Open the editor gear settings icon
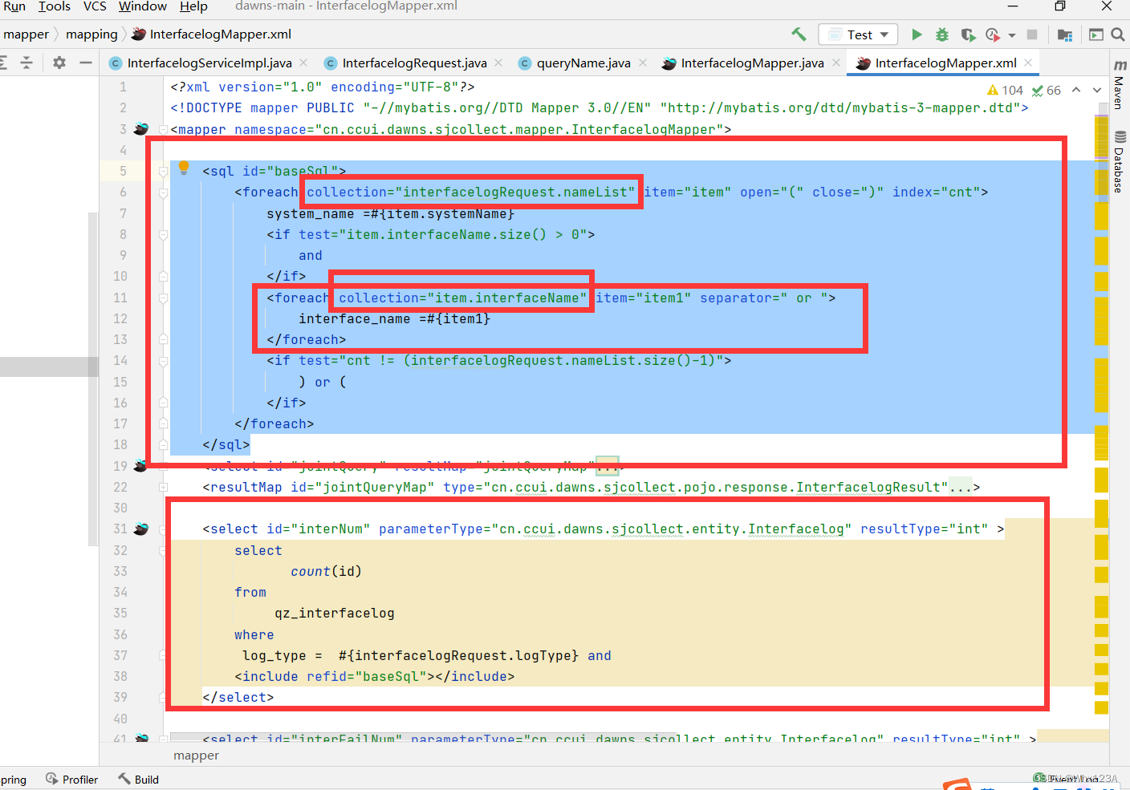1130x790 pixels. point(59,62)
